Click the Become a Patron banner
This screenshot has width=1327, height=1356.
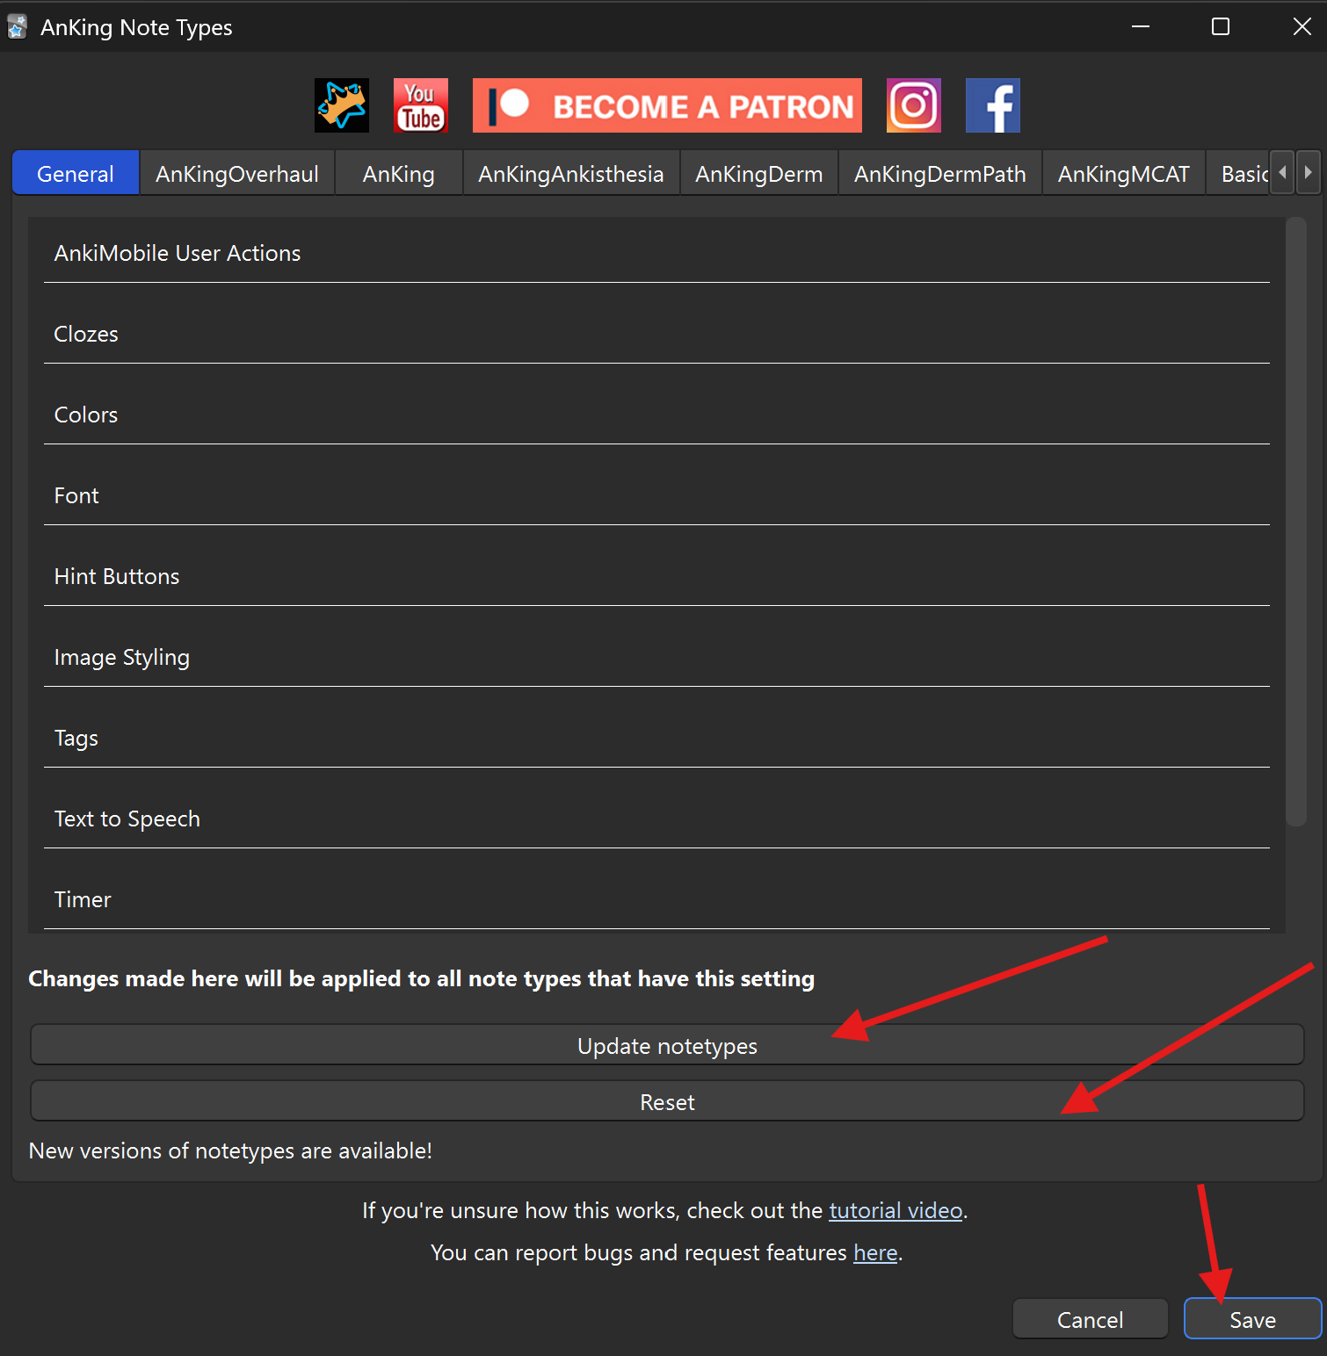click(x=667, y=105)
